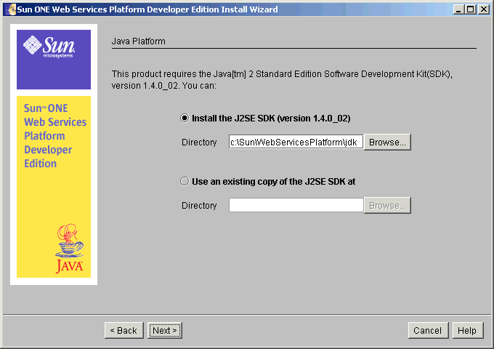Viewport: 494px width, 349px height.
Task: Click the Java Platform heading text
Action: (x=138, y=41)
